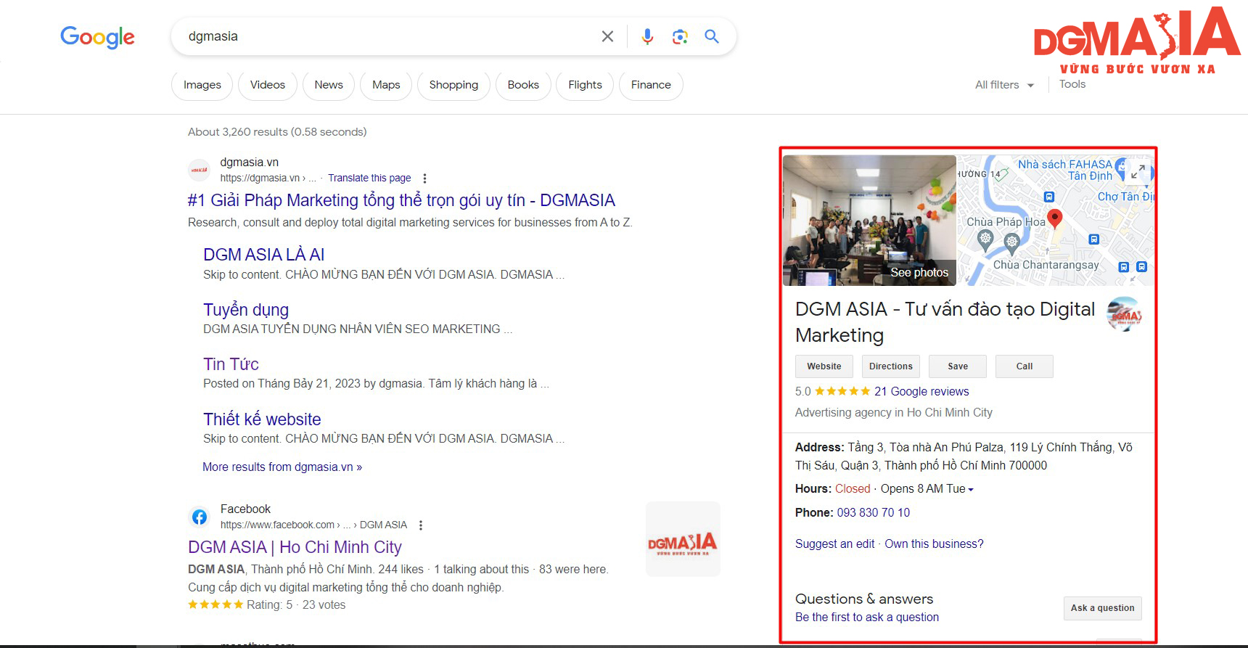
Task: Click Ask a question button
Action: pos(1103,608)
